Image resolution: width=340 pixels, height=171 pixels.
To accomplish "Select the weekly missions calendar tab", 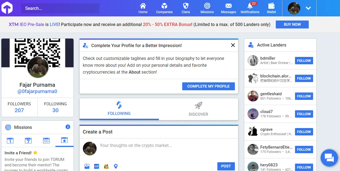I will coord(28,141).
